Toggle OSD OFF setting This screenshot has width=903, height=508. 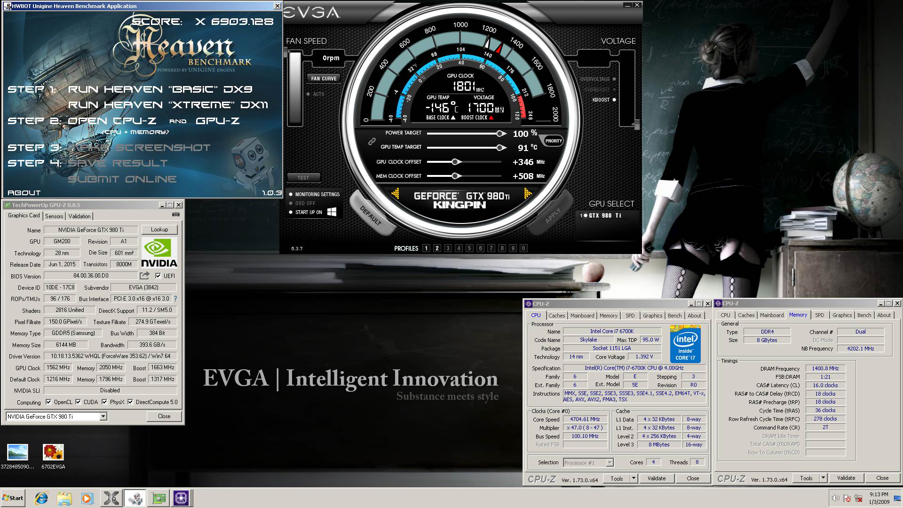(x=302, y=203)
